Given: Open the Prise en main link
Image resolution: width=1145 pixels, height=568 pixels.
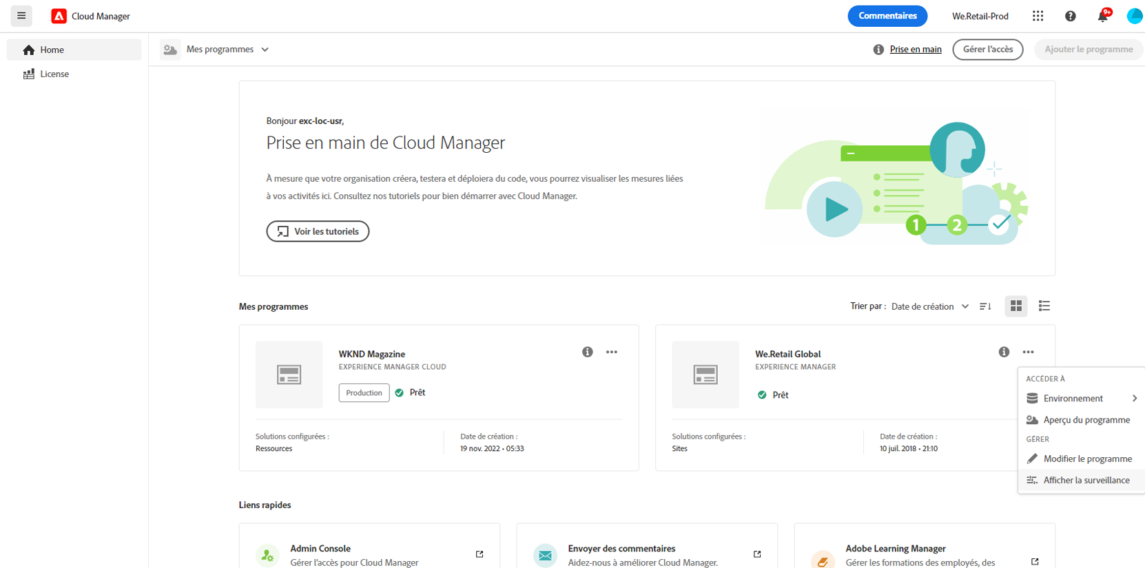Looking at the screenshot, I should 915,50.
